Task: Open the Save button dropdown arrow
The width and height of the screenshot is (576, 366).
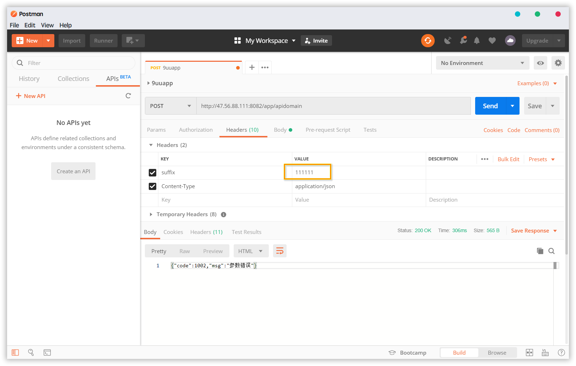Action: click(553, 106)
